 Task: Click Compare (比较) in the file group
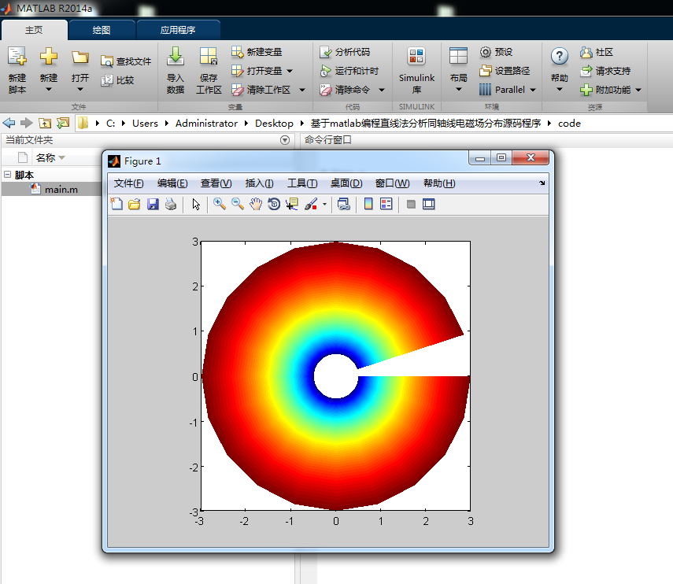click(x=117, y=80)
